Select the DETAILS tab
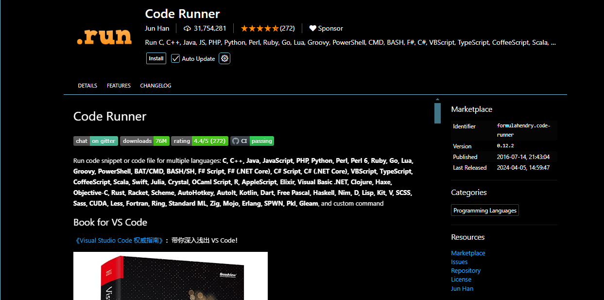 (x=87, y=86)
